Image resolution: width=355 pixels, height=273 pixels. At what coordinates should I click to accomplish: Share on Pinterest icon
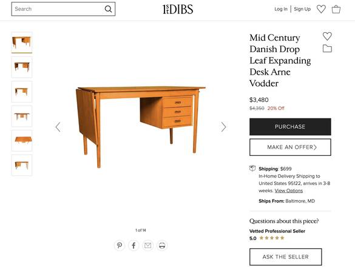120,245
